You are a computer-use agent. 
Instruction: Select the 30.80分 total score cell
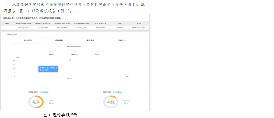click(x=119, y=28)
